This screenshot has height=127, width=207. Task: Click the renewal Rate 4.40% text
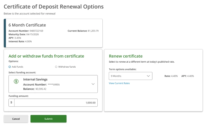pos(171,76)
